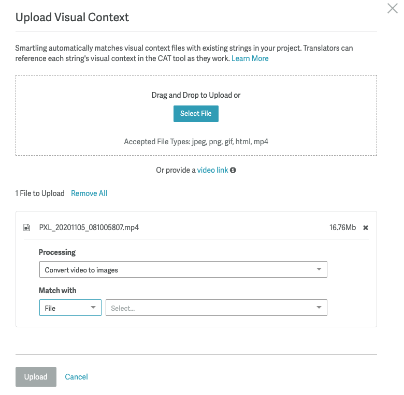The width and height of the screenshot is (404, 395).
Task: Open the File match type dropdown
Action: pyautogui.click(x=70, y=308)
